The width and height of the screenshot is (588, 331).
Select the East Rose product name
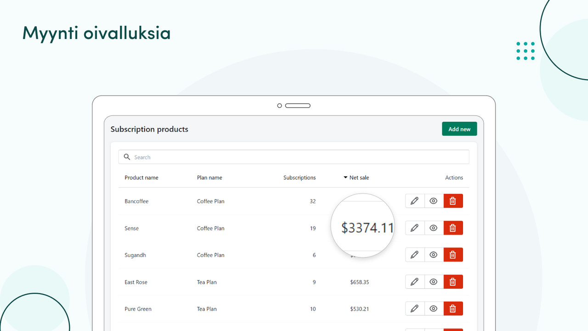point(136,282)
